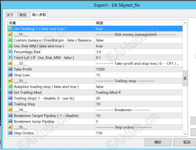Confirm with the 确定 button
The image size is (196, 150).
click(x=158, y=142)
